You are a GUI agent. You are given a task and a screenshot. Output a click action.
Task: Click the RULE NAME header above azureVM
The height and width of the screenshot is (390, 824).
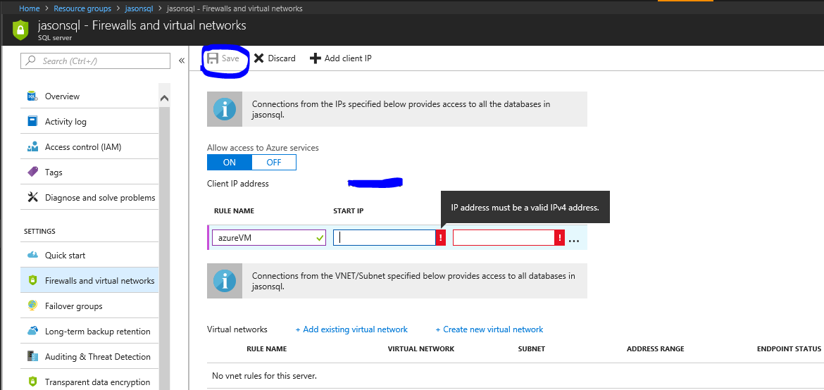(x=235, y=210)
